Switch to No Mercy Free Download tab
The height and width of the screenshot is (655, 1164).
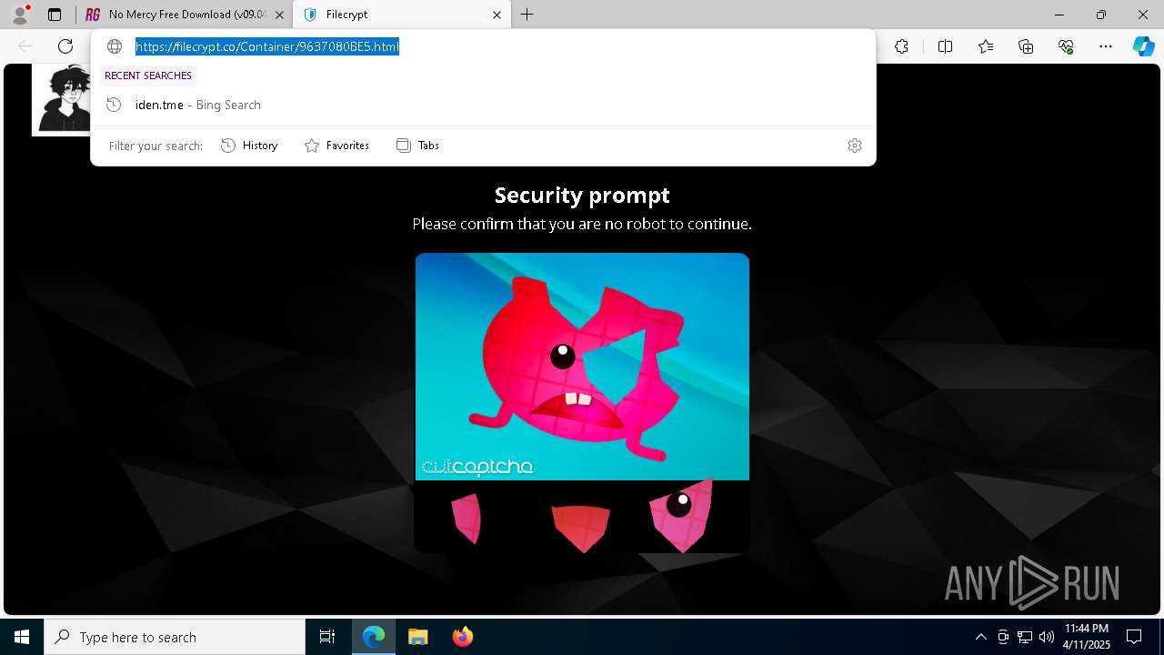tap(185, 15)
